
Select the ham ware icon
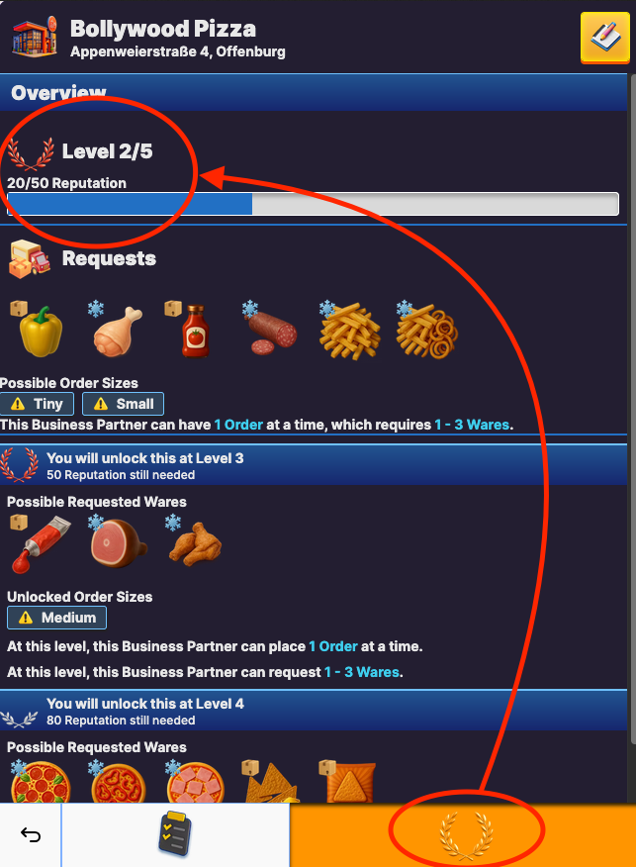[x=117, y=543]
